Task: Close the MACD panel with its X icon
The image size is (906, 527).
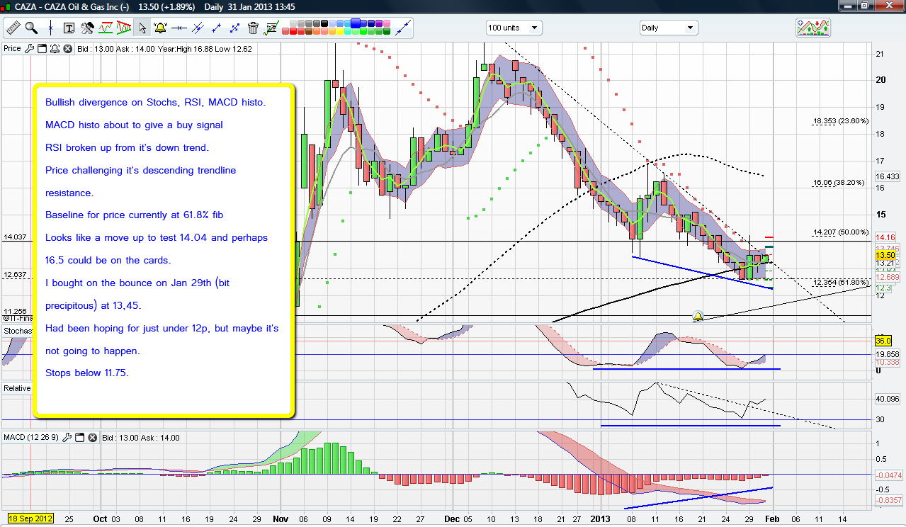Action: tap(93, 438)
